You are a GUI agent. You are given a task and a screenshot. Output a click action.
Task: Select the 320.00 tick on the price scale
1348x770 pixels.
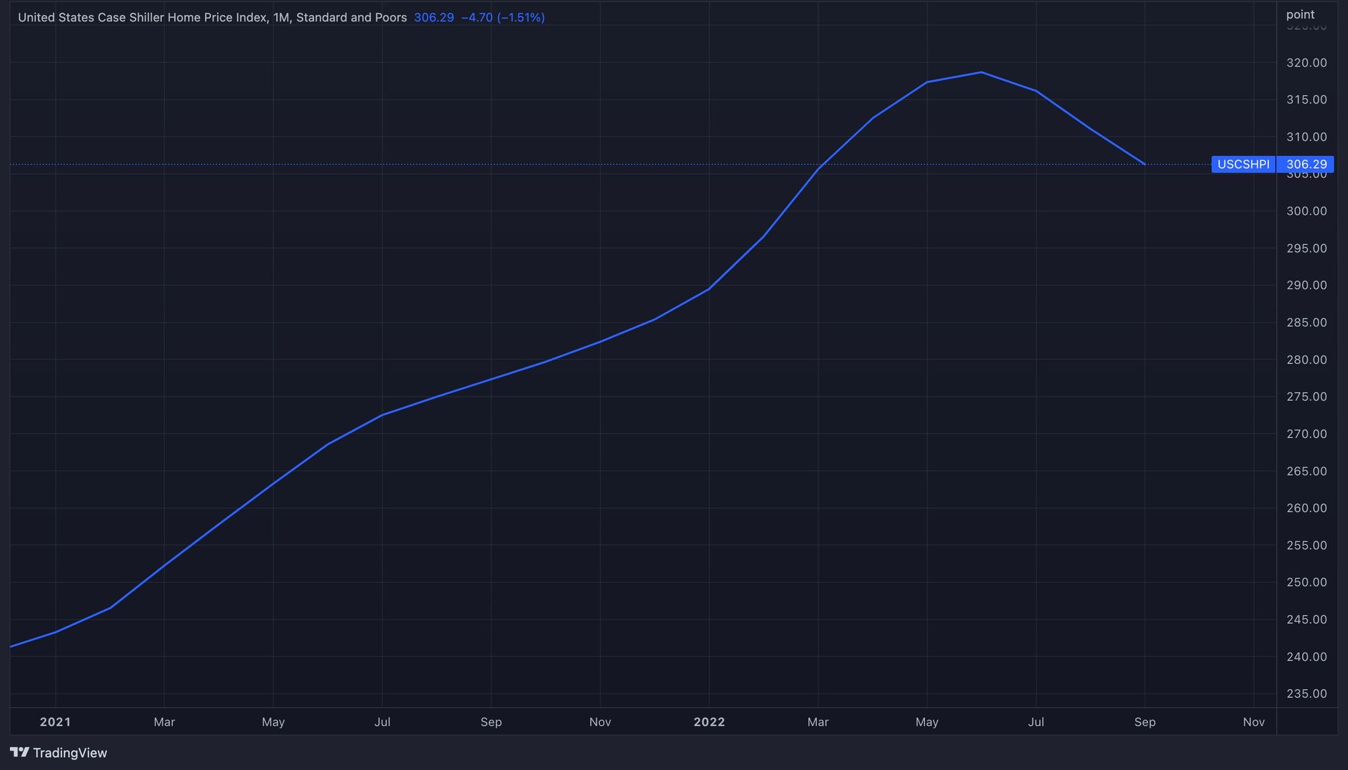tap(1306, 63)
